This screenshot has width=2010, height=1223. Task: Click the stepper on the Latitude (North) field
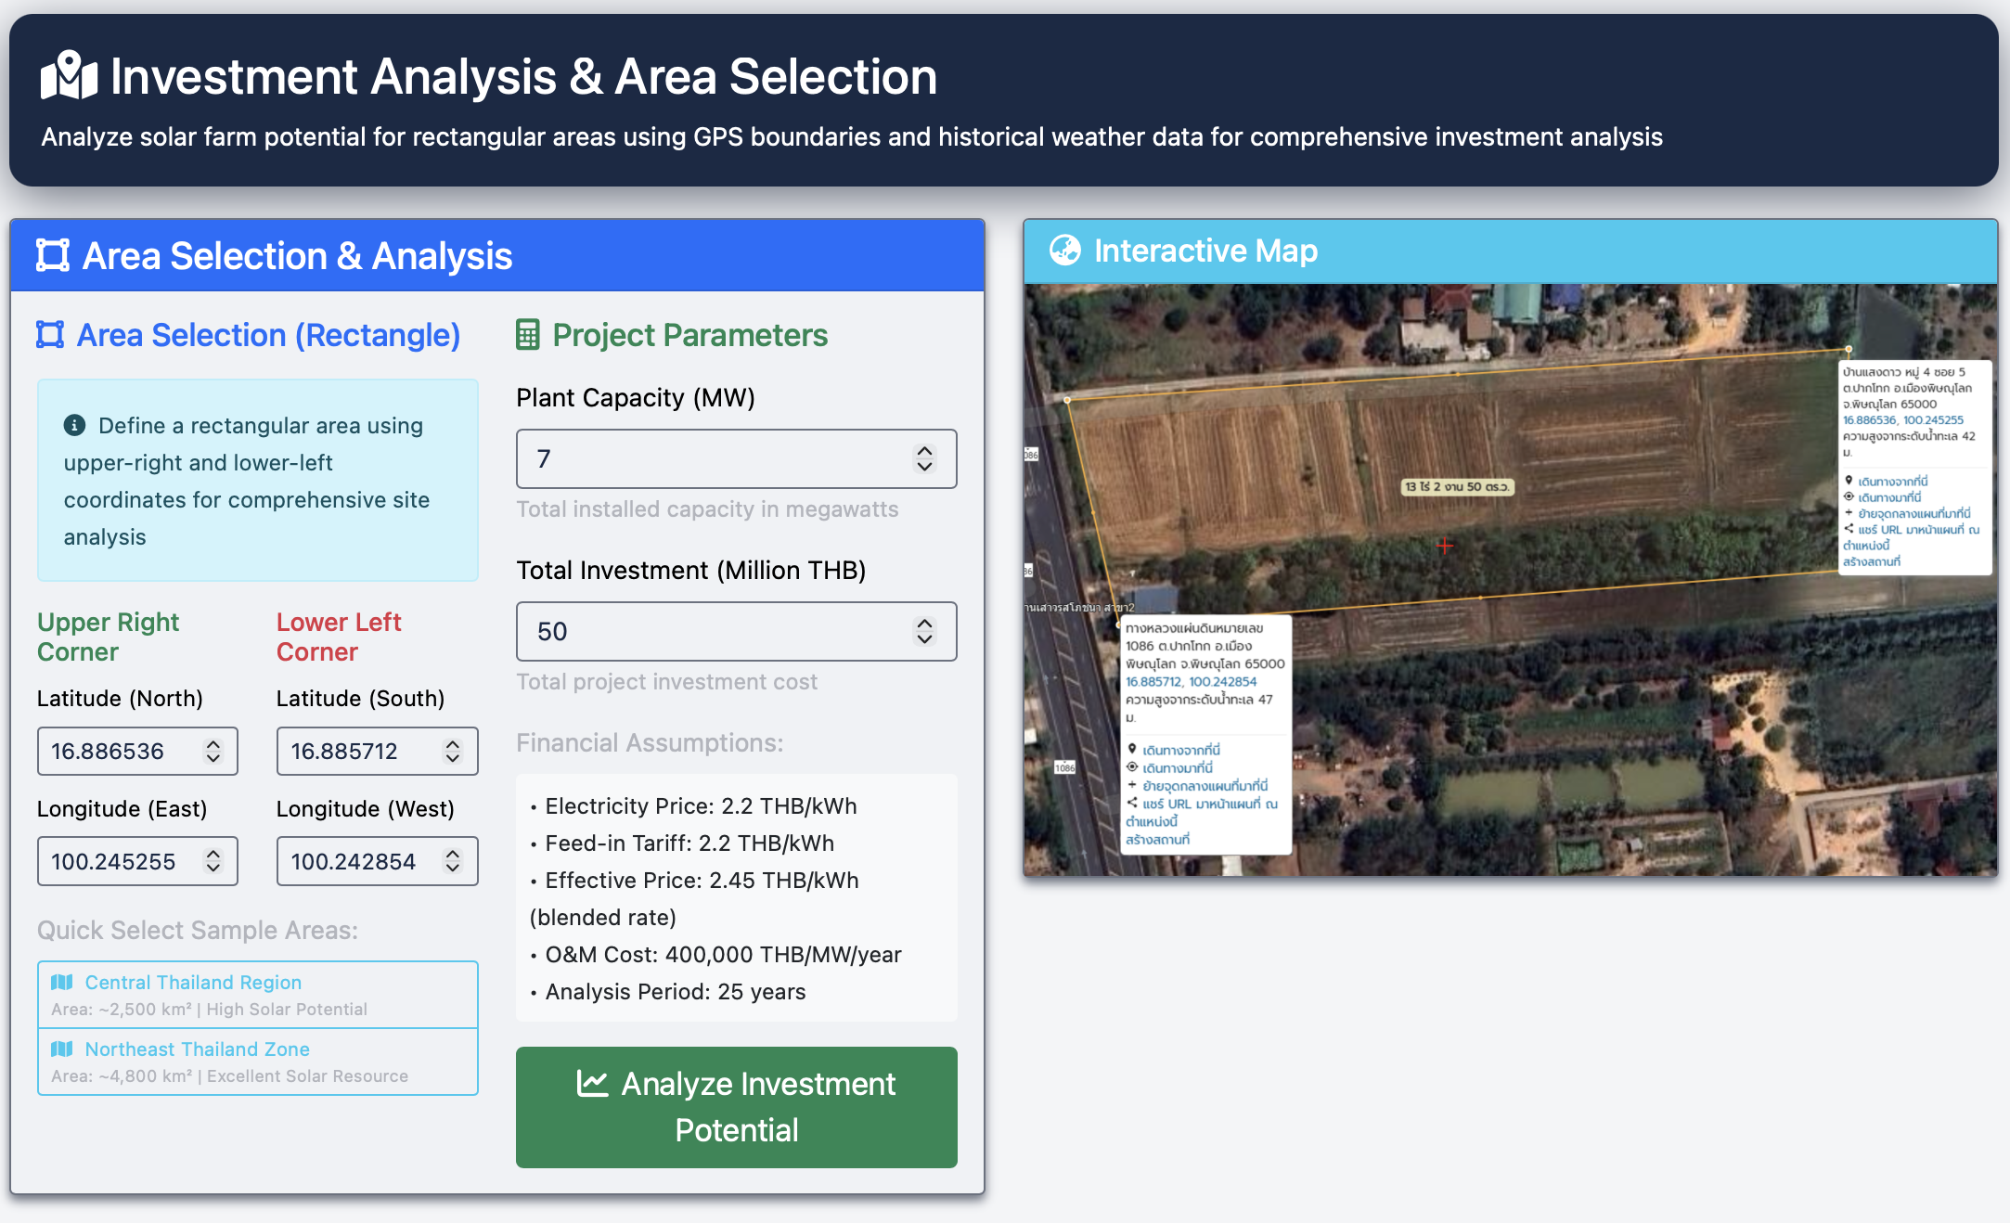[x=213, y=751]
